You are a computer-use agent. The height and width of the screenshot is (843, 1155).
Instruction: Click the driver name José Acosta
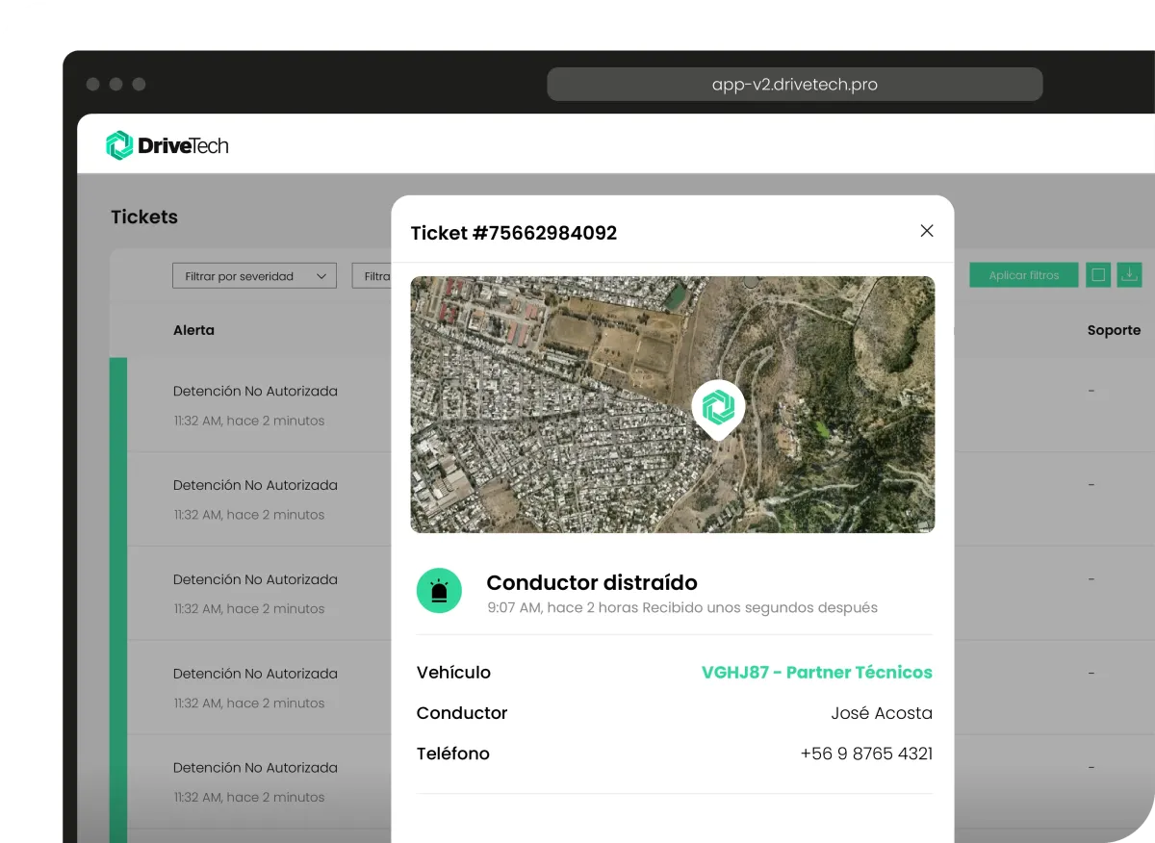pos(882,713)
